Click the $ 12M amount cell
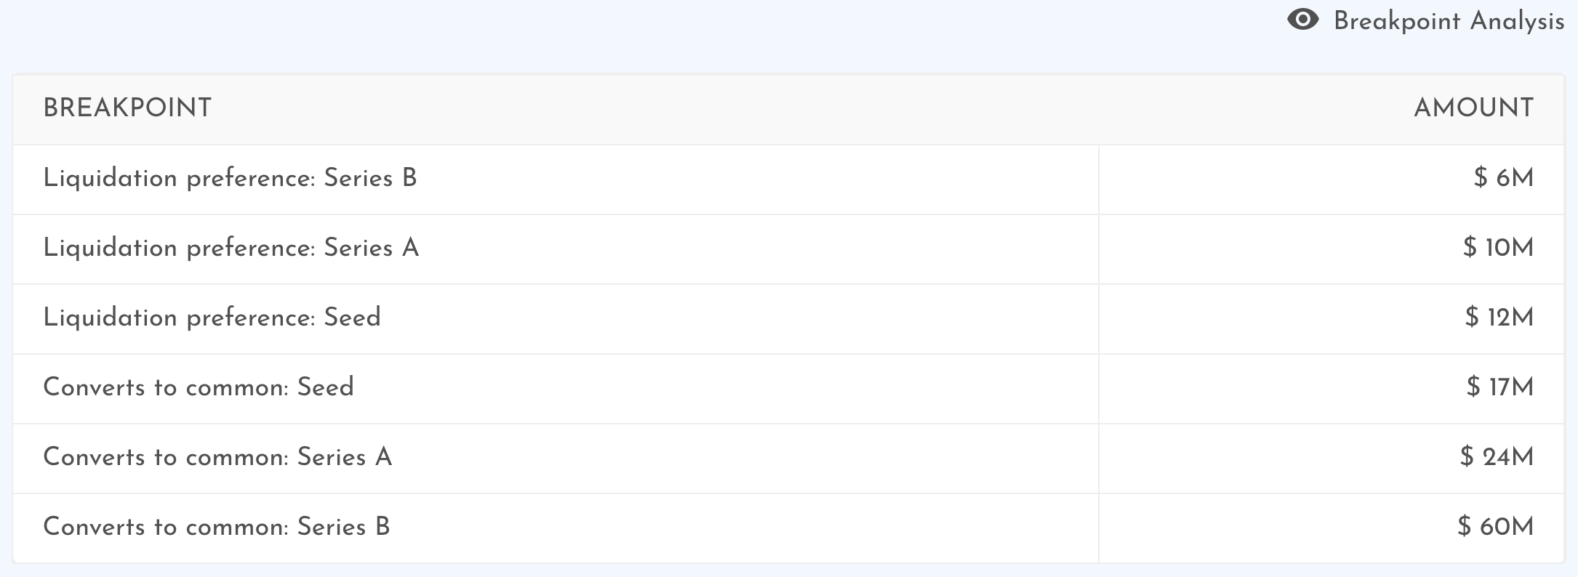 pyautogui.click(x=1331, y=318)
